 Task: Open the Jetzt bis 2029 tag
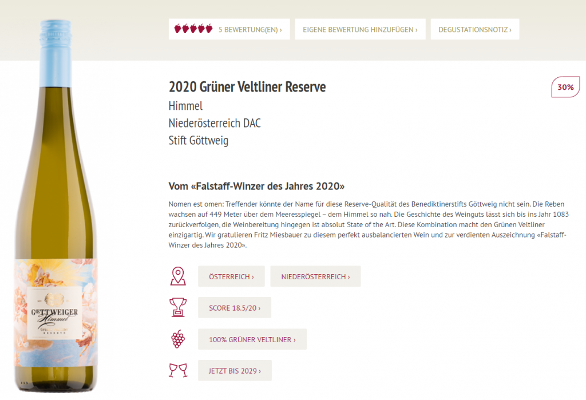[x=235, y=370]
